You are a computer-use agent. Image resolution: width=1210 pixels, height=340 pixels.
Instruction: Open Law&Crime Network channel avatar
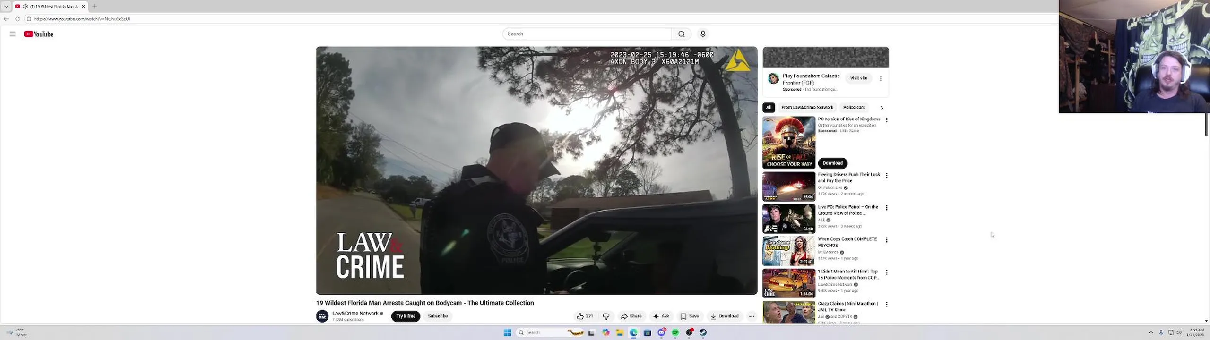[322, 316]
